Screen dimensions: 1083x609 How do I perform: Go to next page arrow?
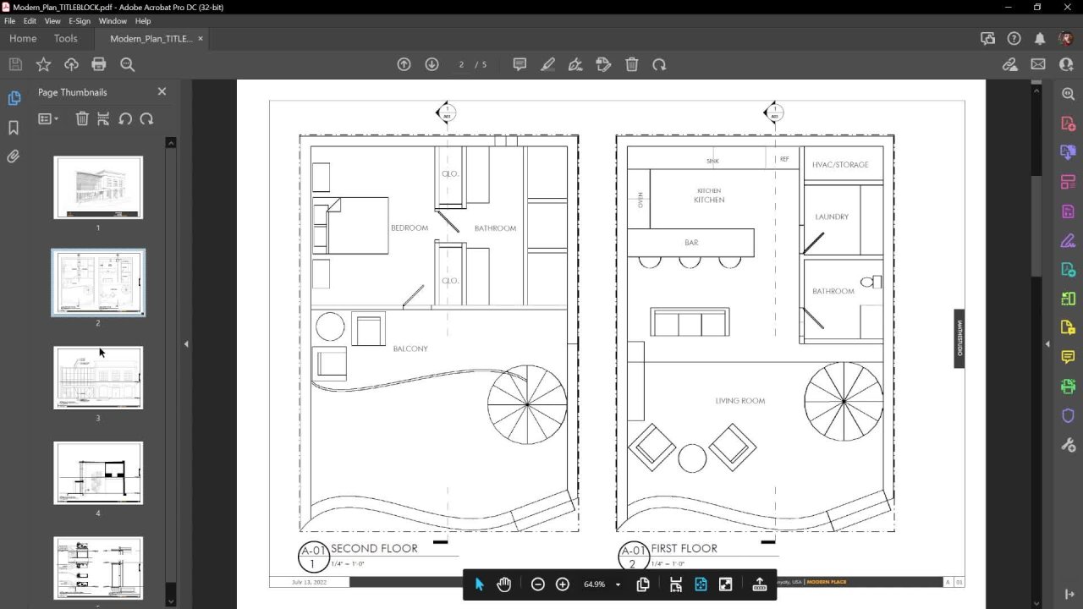[432, 64]
